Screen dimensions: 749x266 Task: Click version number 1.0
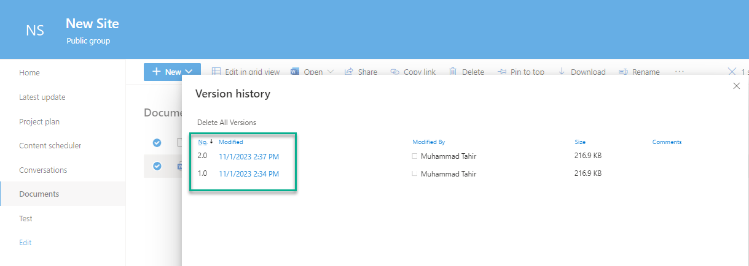pyautogui.click(x=203, y=173)
